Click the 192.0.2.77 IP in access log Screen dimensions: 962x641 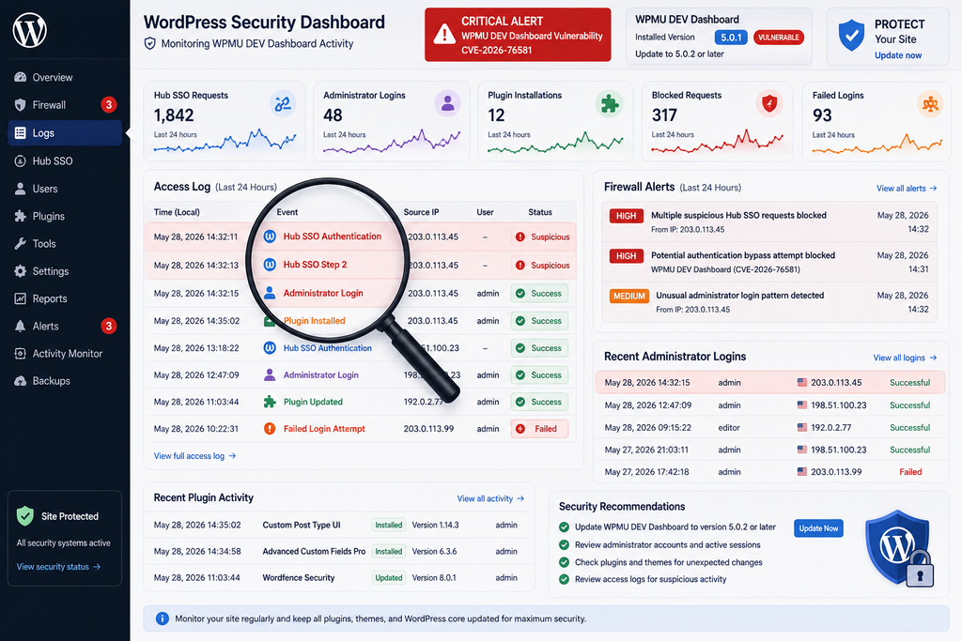(424, 402)
